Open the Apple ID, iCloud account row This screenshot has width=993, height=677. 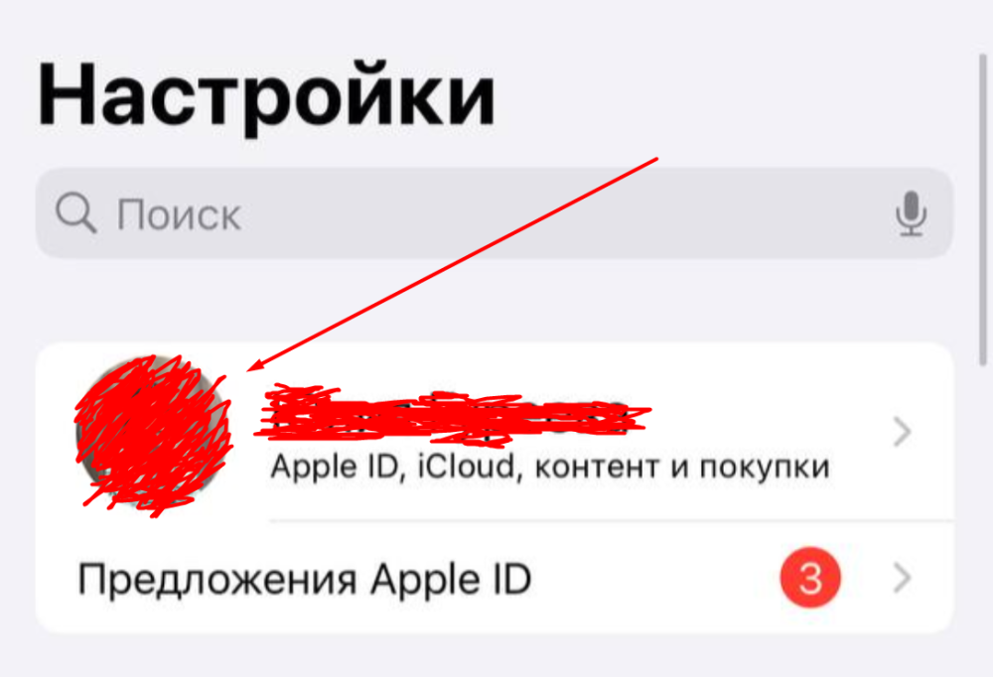495,433
